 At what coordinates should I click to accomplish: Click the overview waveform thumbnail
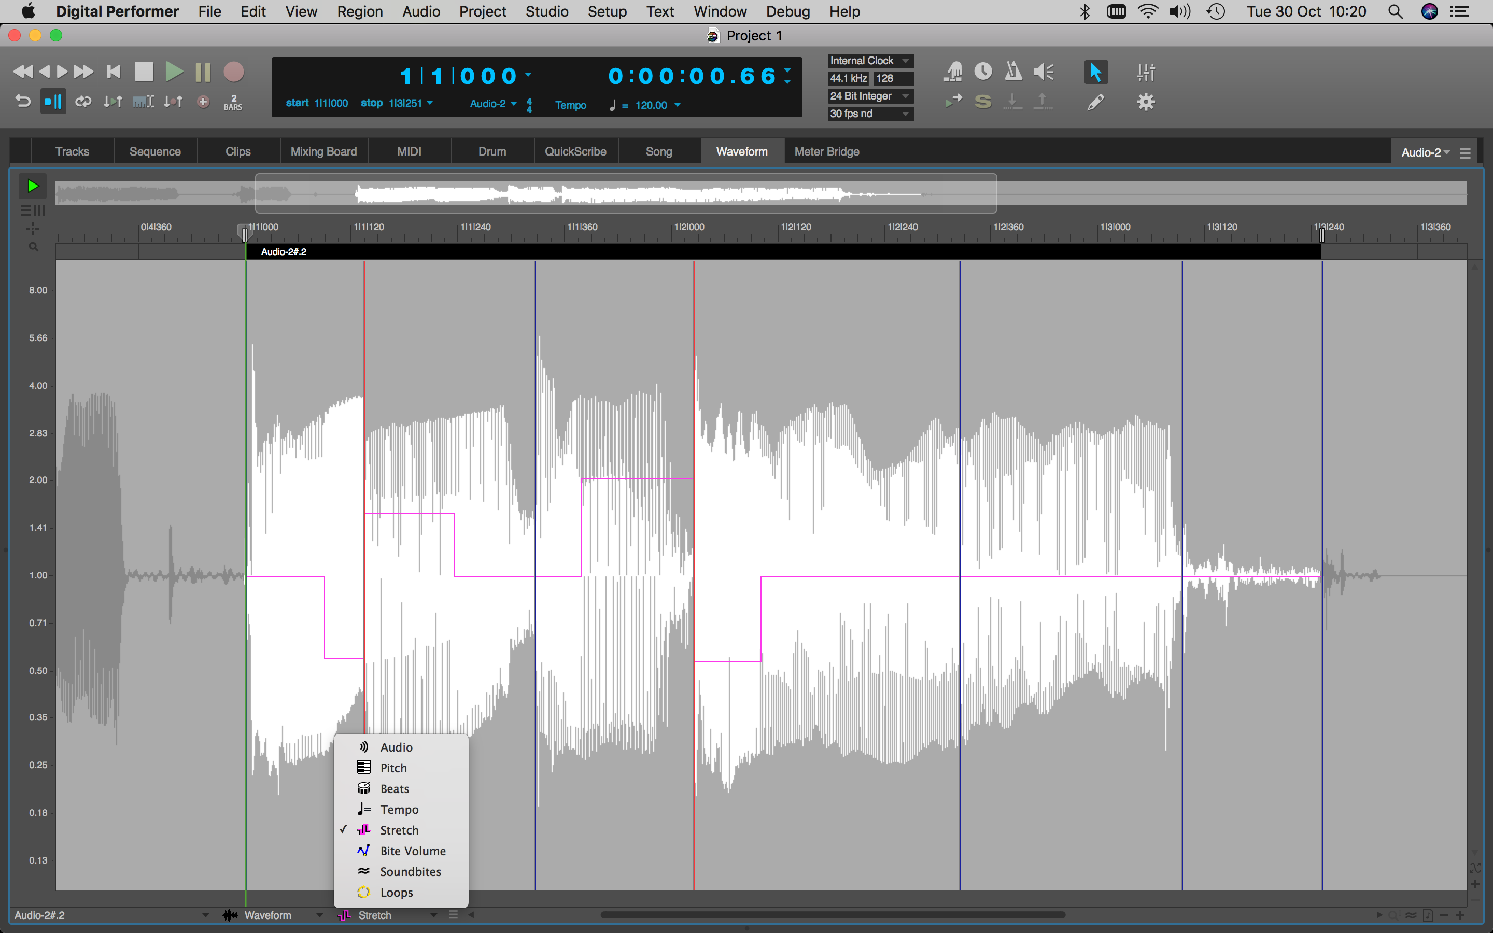coord(760,194)
